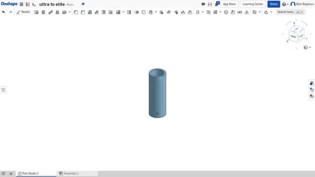
Task: Click the view cube Right face
Action: coord(293,37)
